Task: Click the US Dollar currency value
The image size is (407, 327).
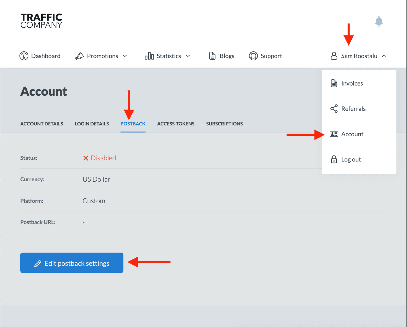Action: coord(96,179)
